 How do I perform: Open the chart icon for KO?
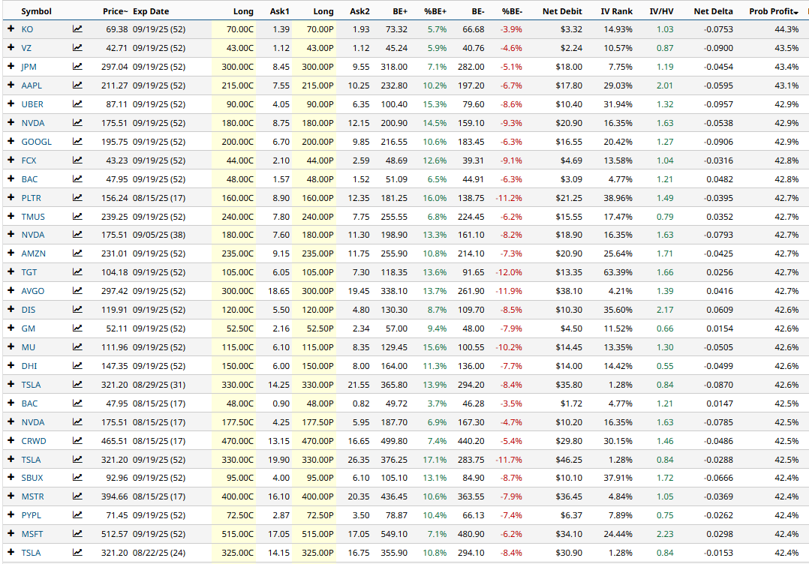point(77,29)
